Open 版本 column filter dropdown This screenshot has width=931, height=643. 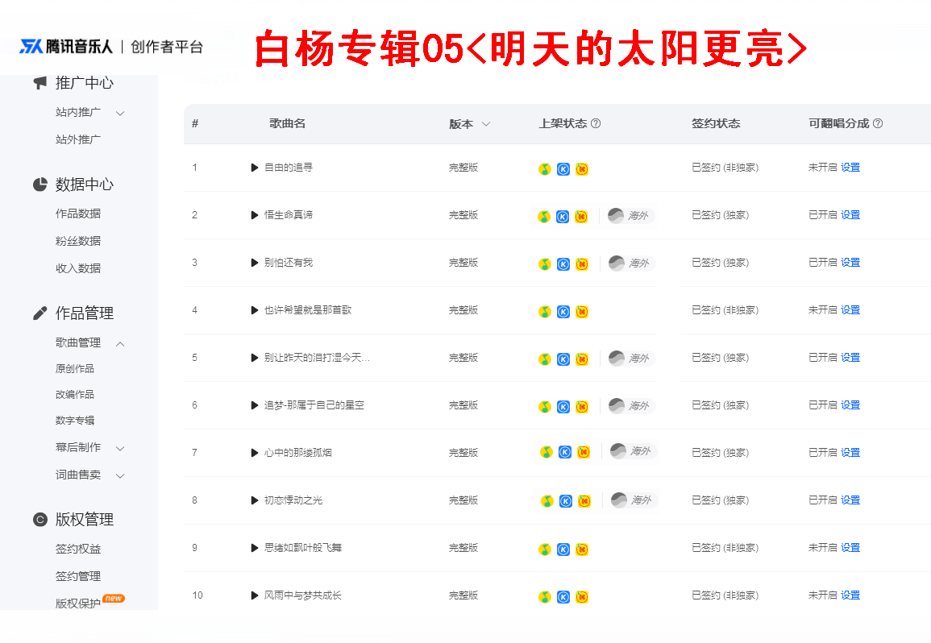486,124
